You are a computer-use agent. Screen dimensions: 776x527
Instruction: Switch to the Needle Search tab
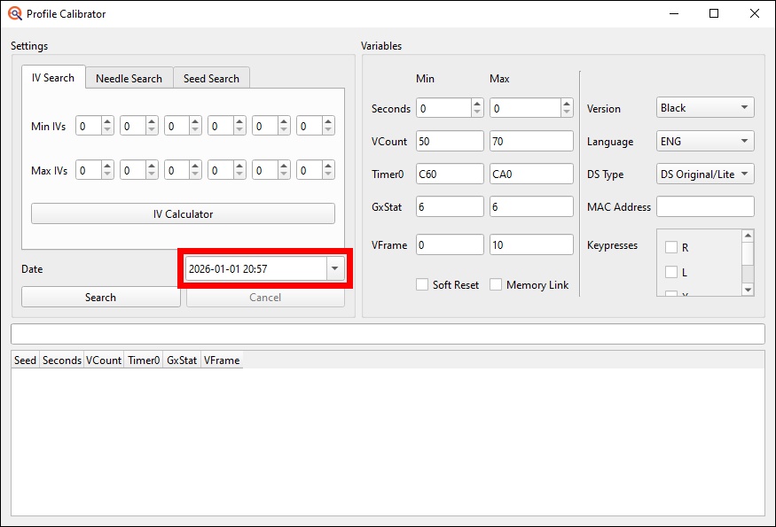(129, 78)
